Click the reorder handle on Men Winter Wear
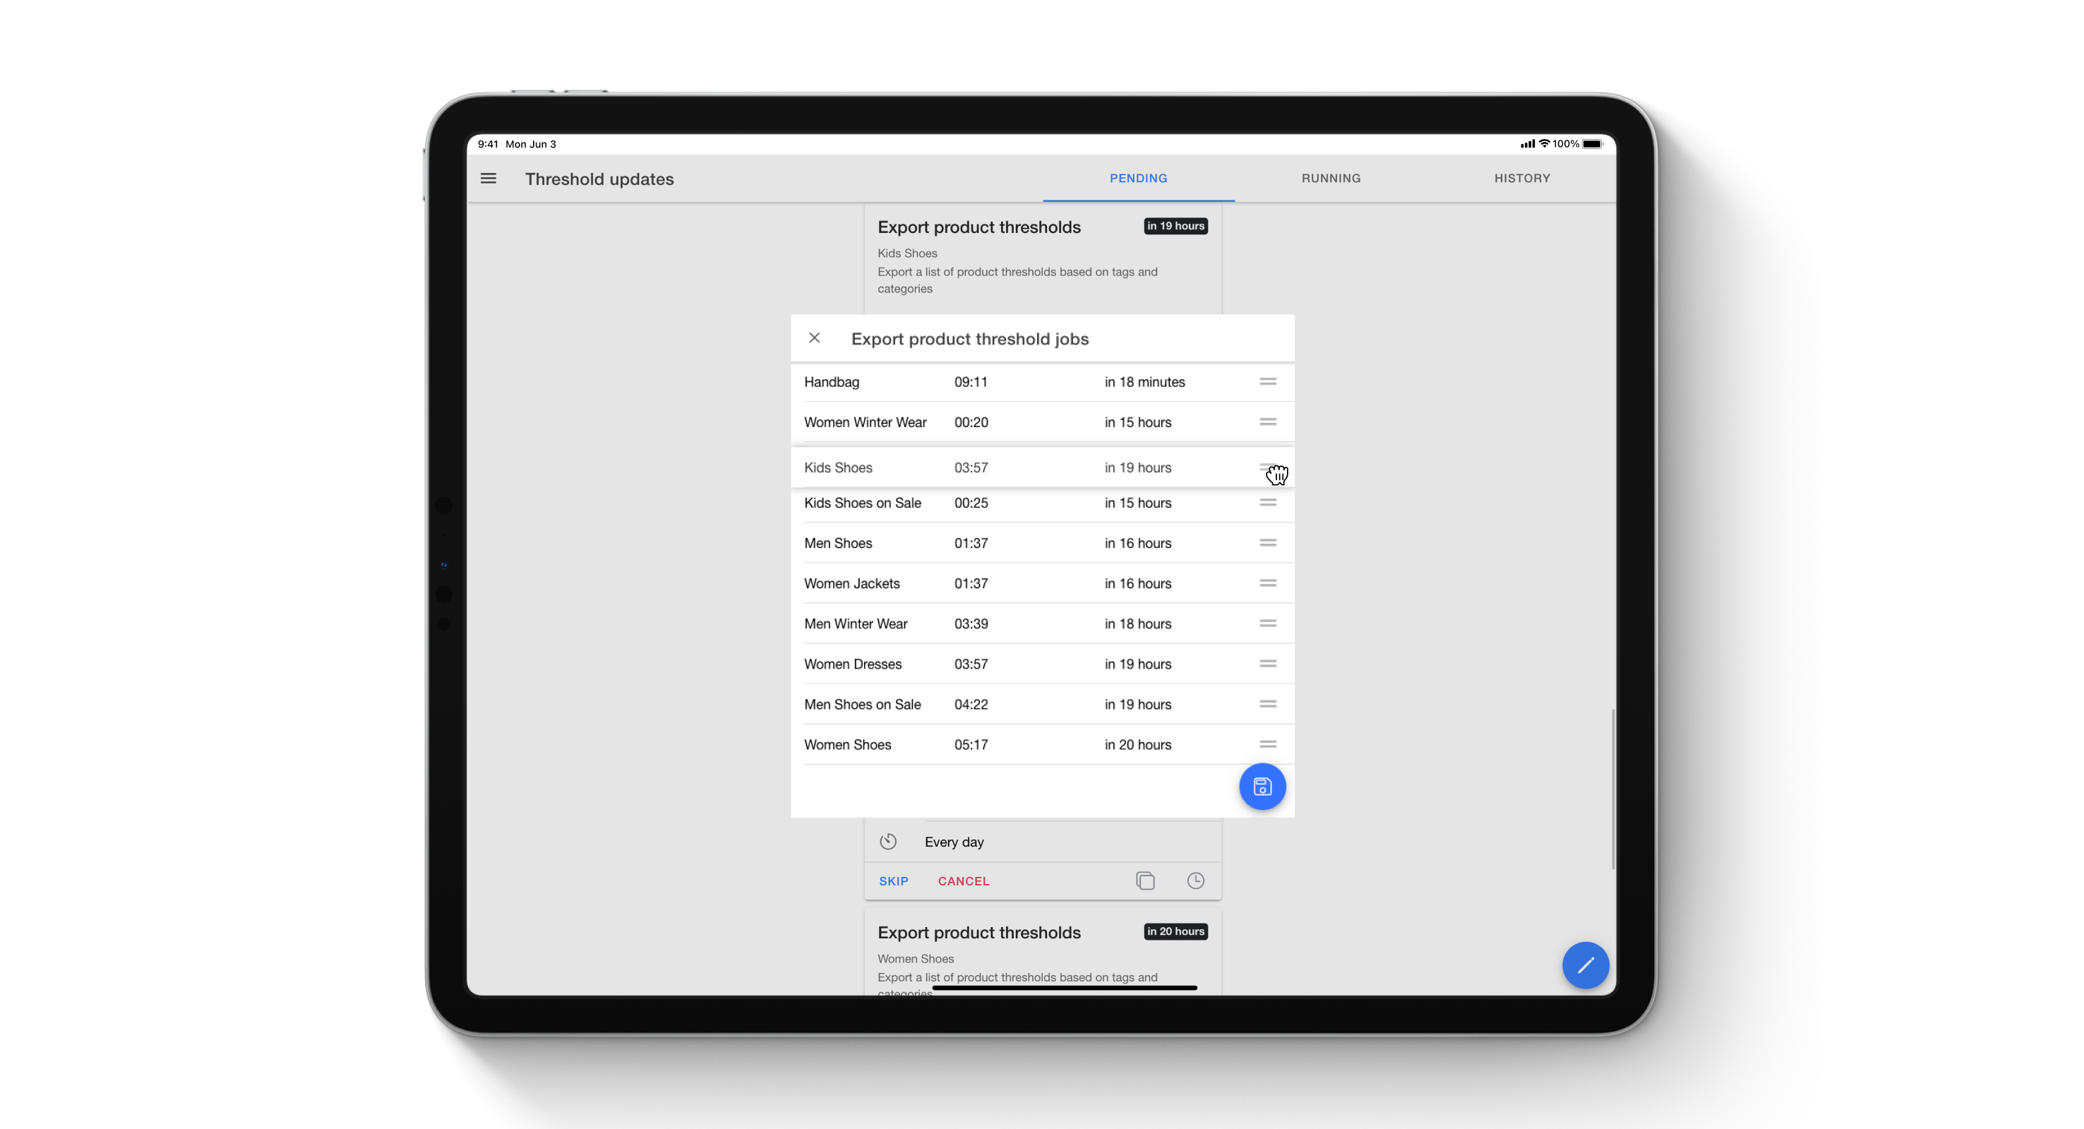This screenshot has width=2084, height=1129. (1267, 623)
